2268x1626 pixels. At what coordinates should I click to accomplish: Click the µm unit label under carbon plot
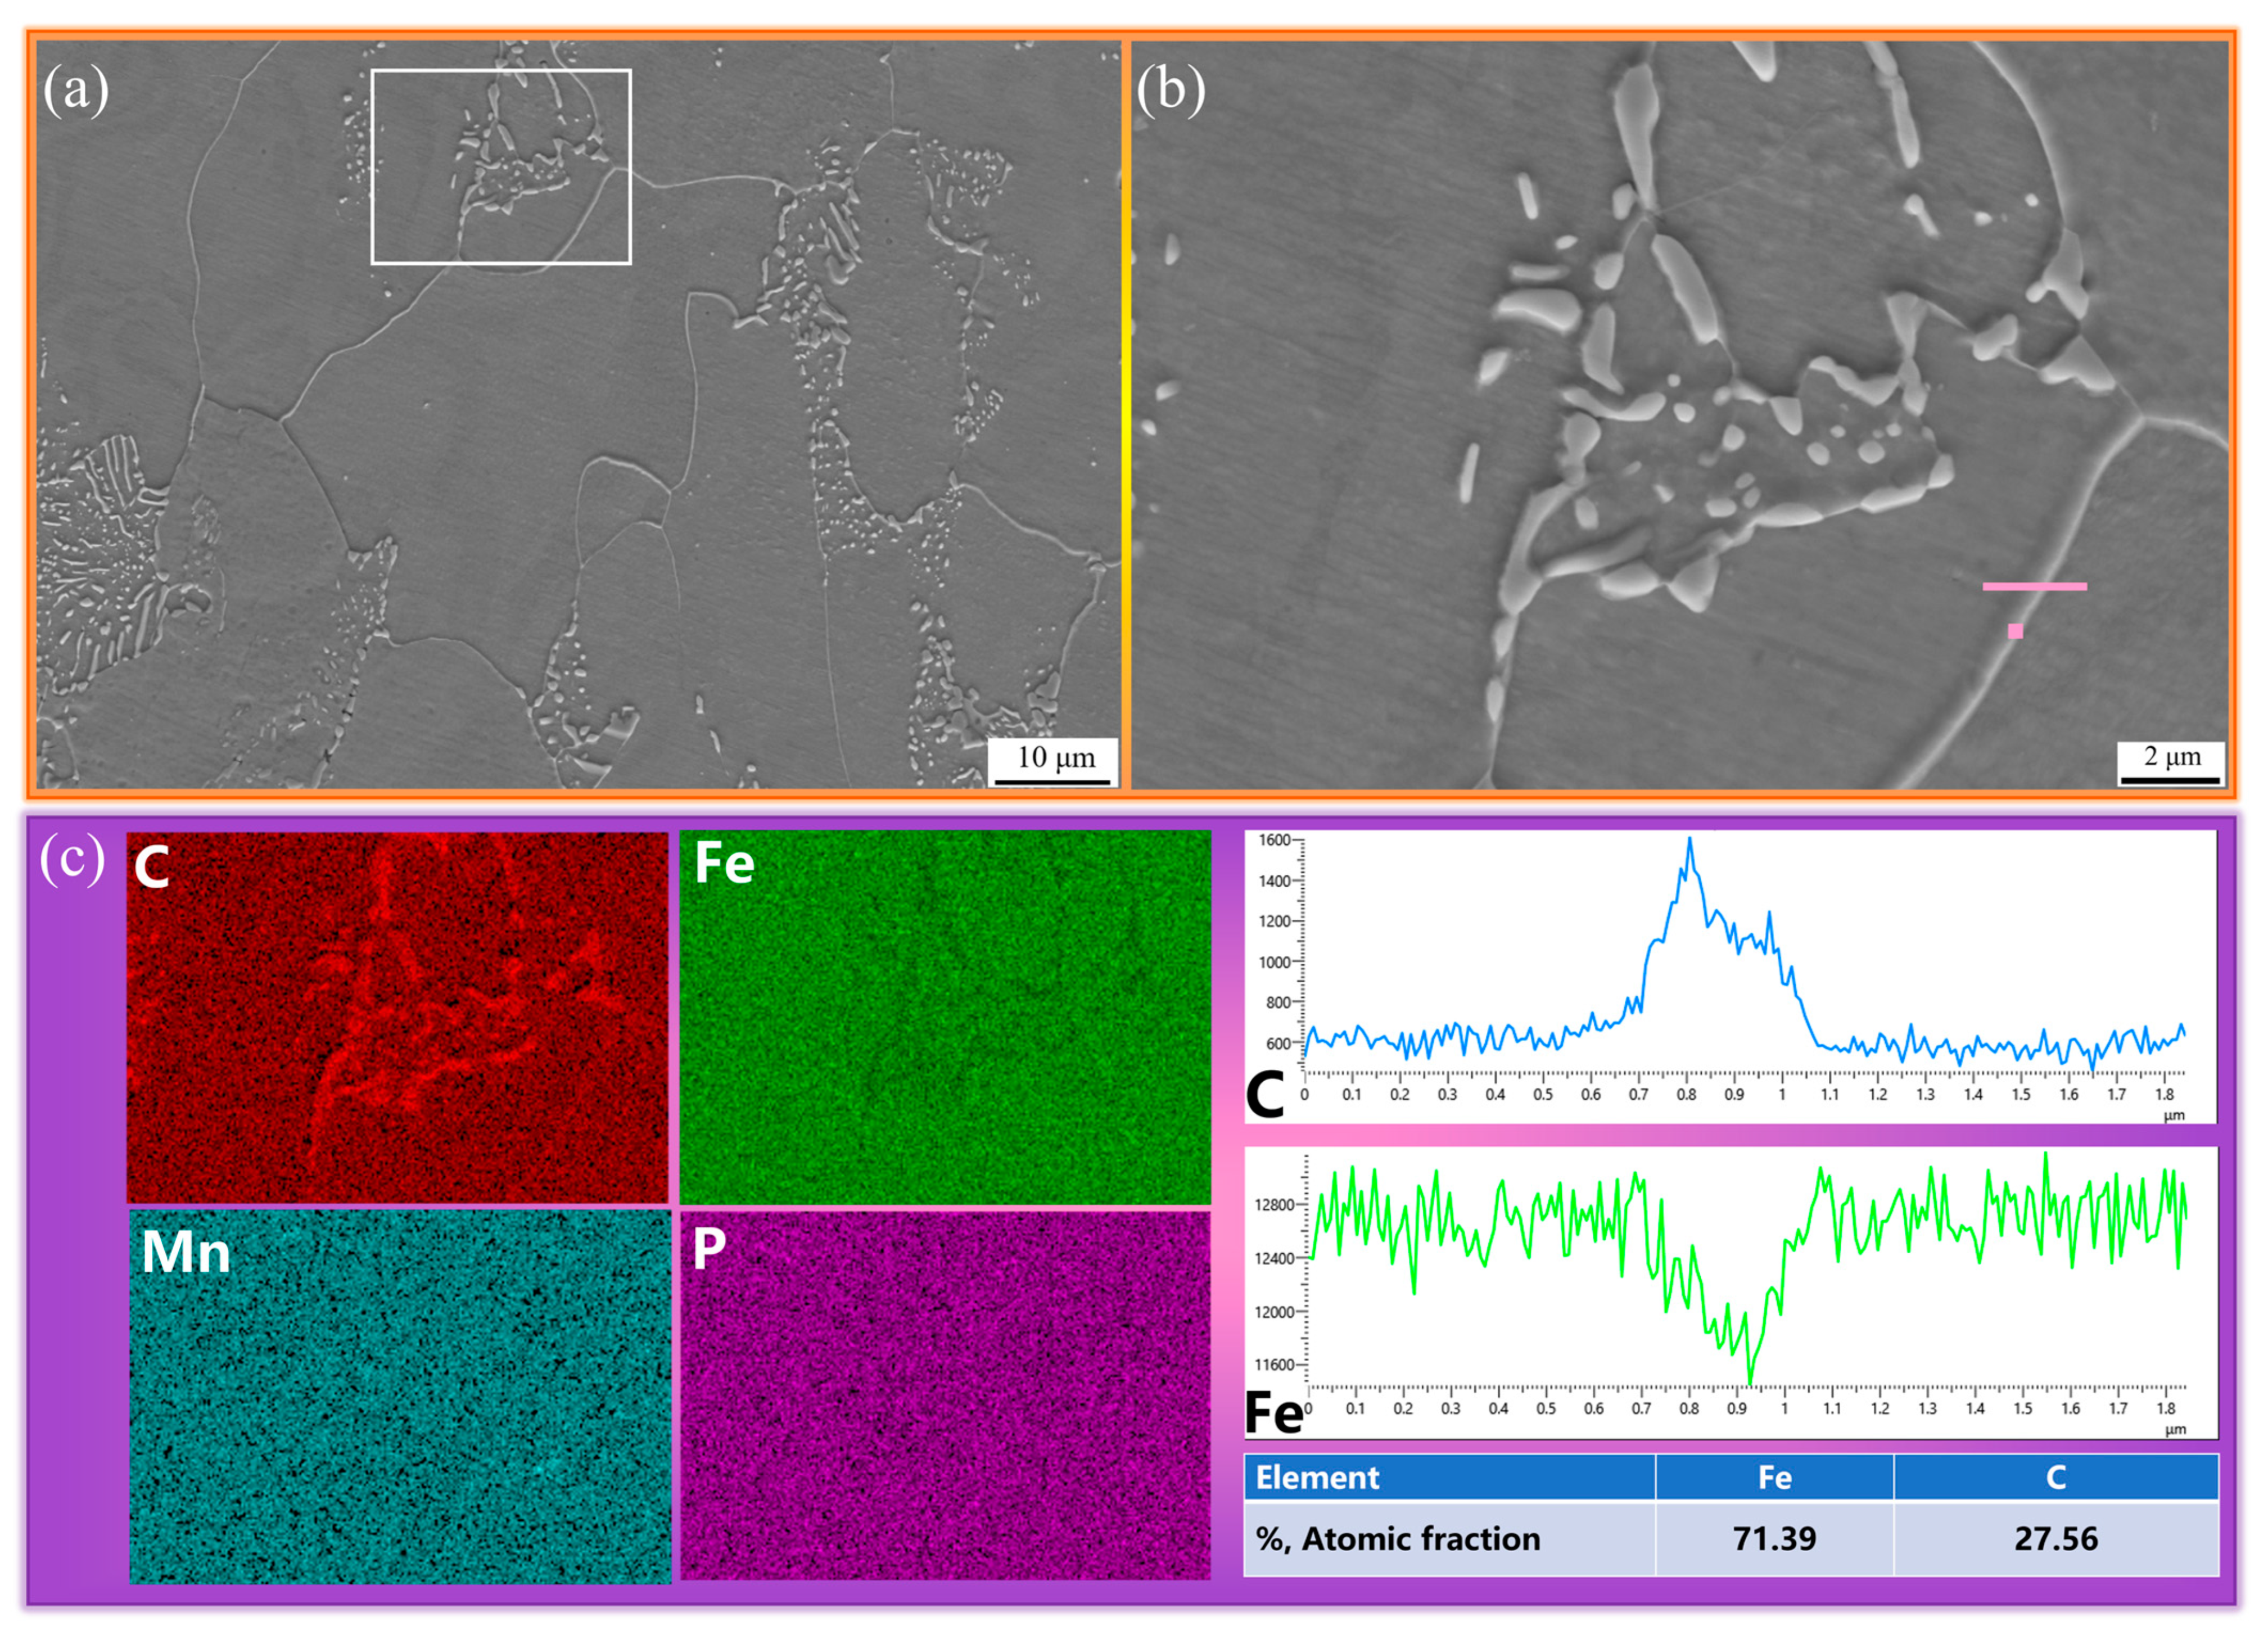pos(2174,1116)
